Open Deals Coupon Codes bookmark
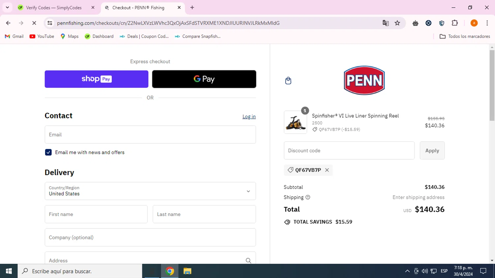The image size is (495, 278). (144, 36)
